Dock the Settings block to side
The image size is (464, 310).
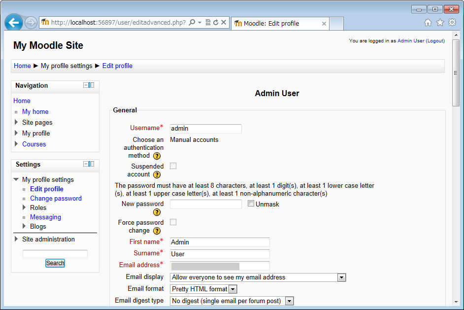92,164
